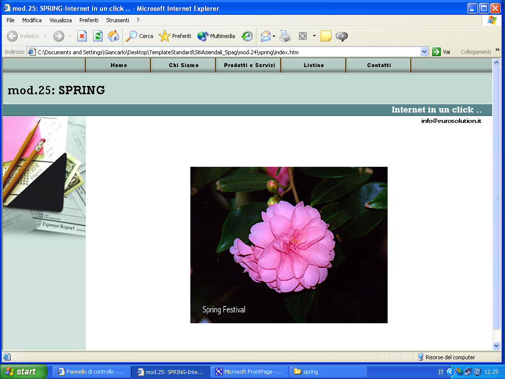
Task: Open the history clock icon
Action: pyautogui.click(x=247, y=36)
